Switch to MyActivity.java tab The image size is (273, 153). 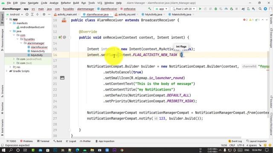pyautogui.click(x=154, y=14)
